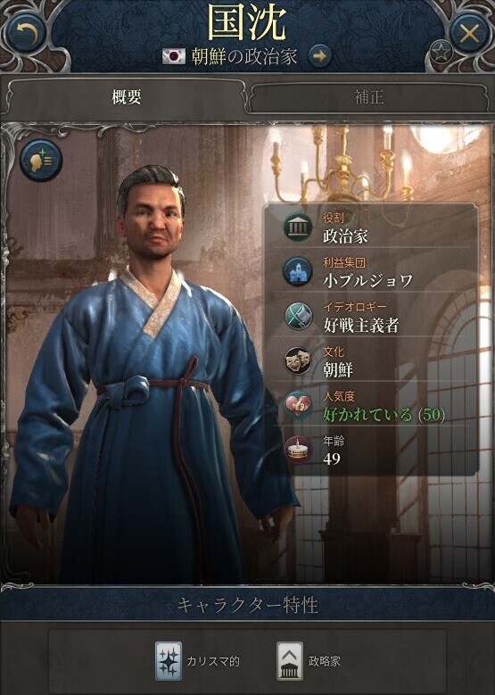Open 好戦主義者 ideology text link
495x695 pixels.
coord(360,326)
